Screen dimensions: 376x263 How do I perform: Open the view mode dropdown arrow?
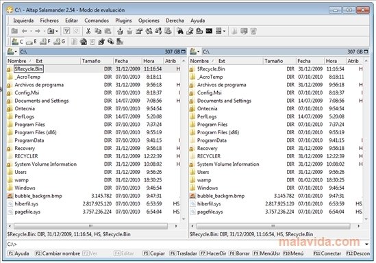[x=224, y=32]
